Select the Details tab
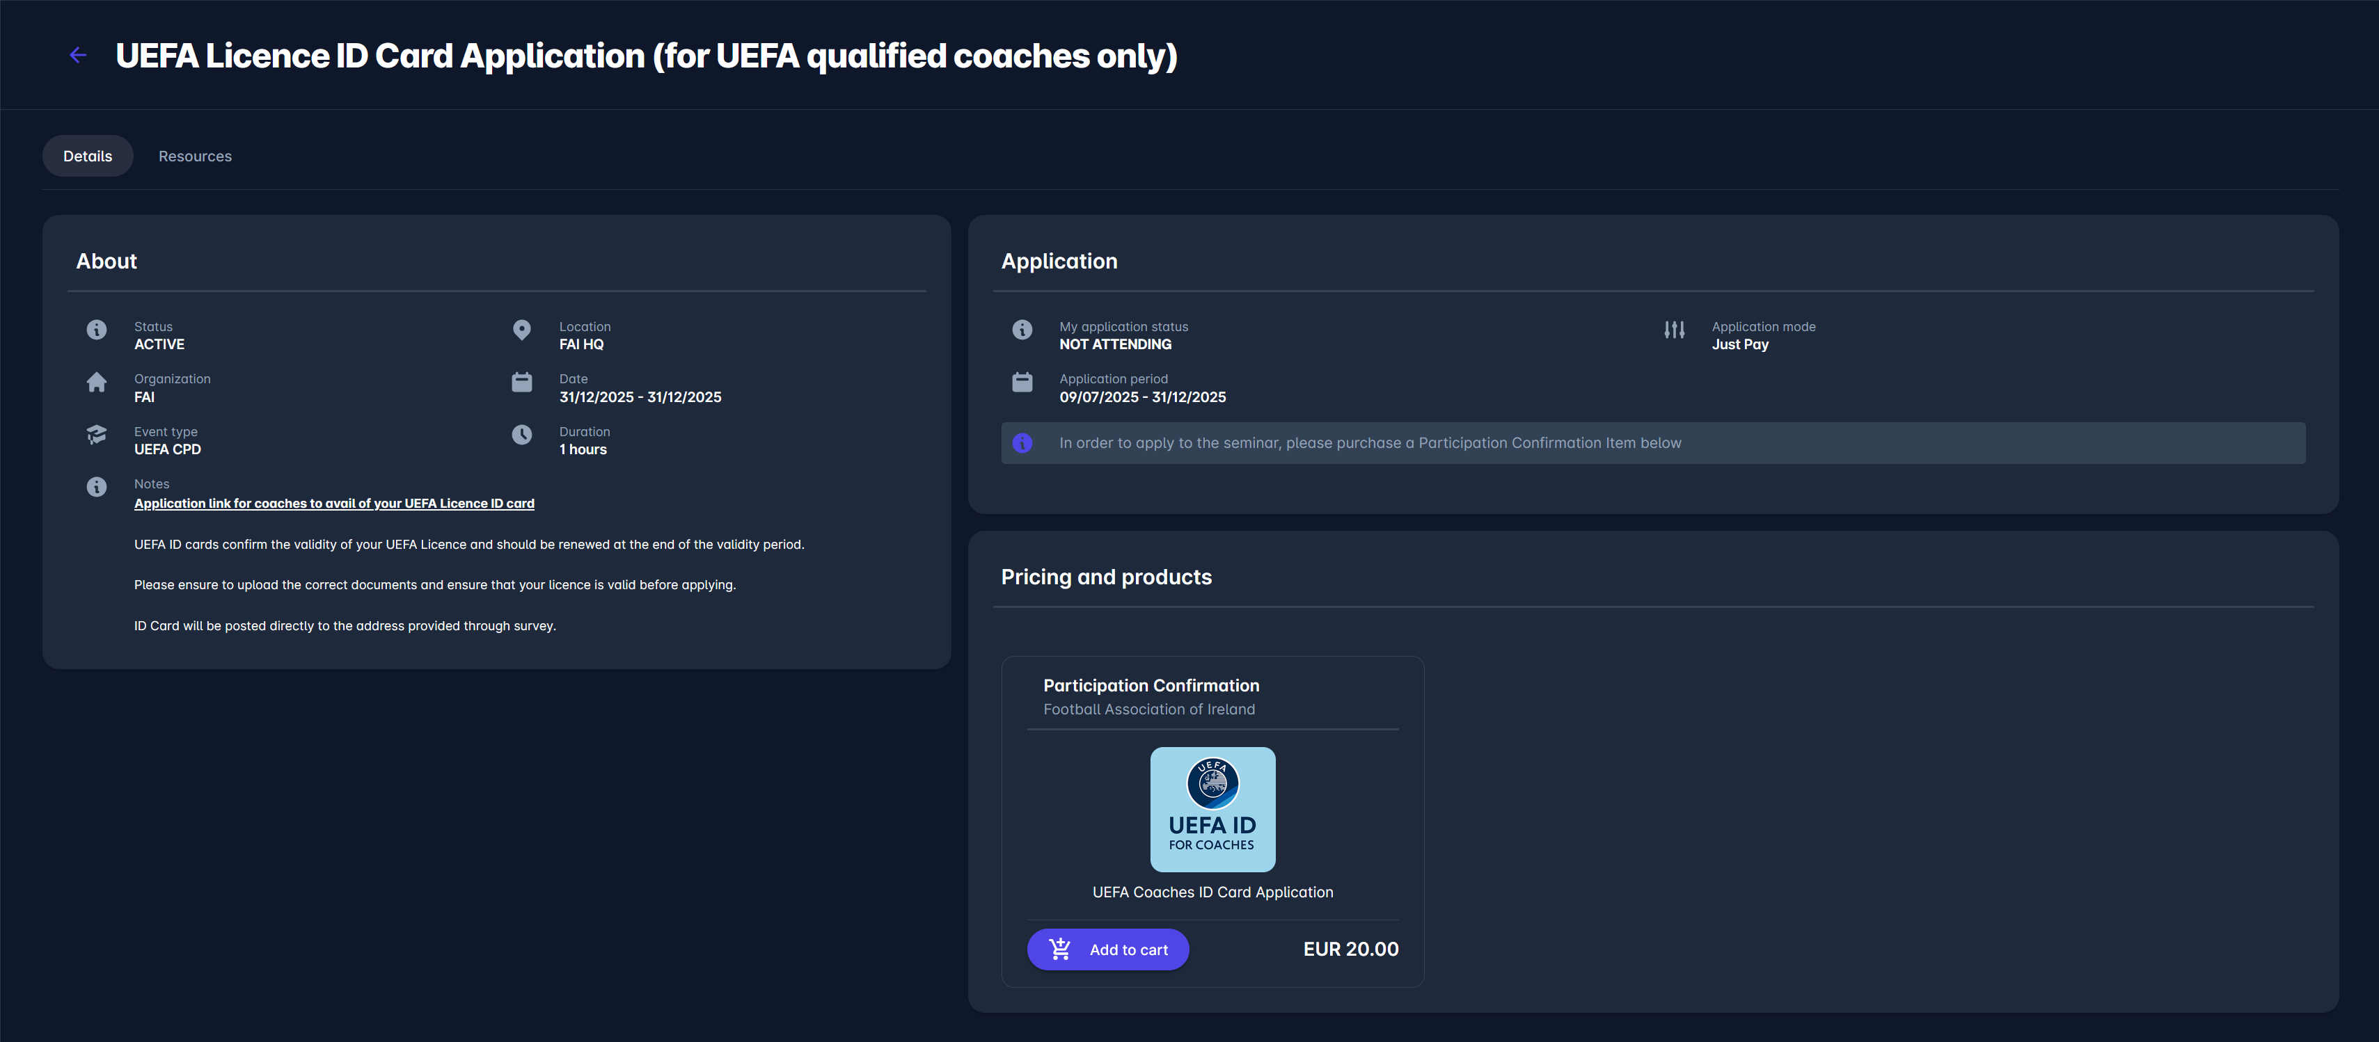 coord(88,156)
